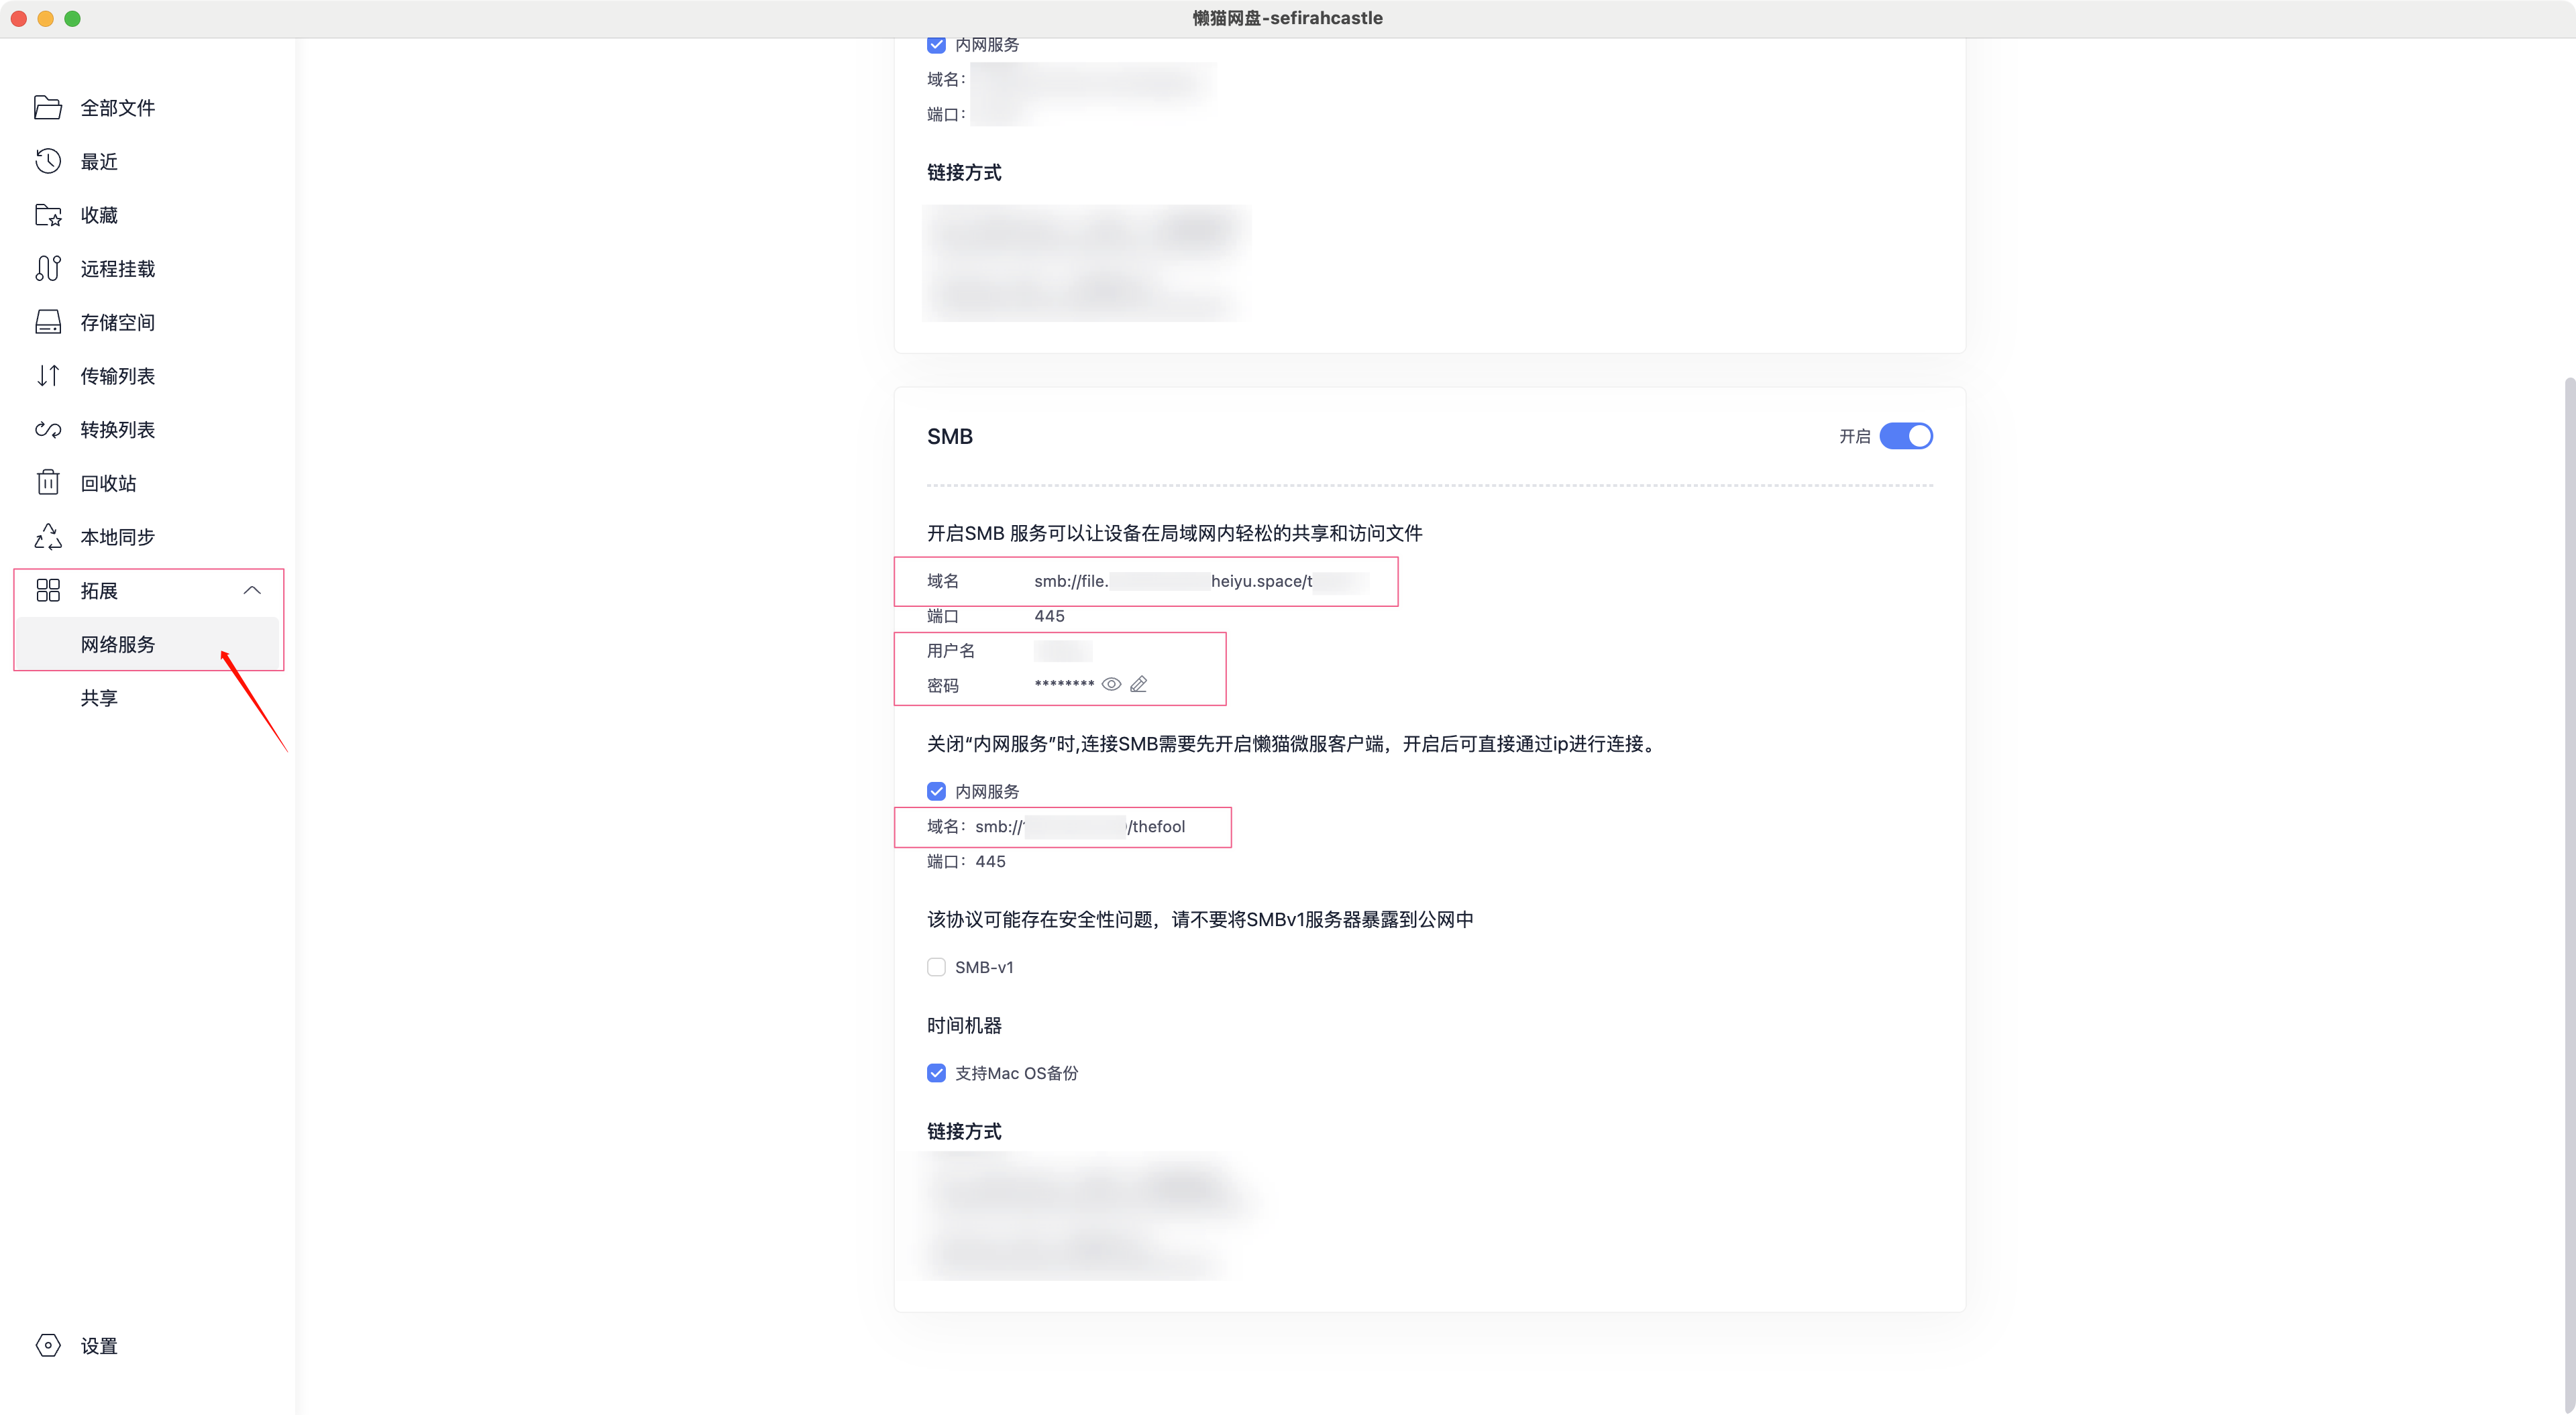Reveal SMB password with eye icon

pos(1111,684)
